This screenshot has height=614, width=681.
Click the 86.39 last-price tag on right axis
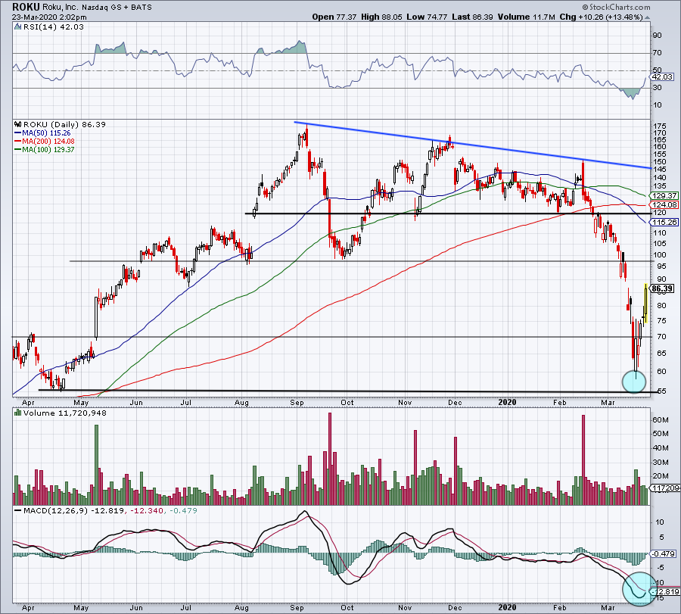(663, 288)
